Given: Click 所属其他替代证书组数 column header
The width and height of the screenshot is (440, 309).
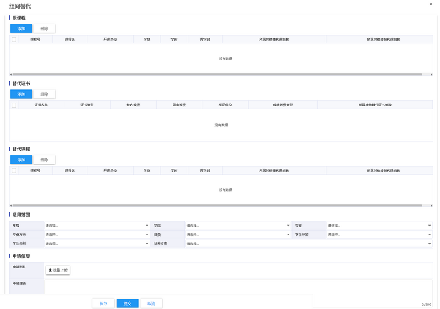Looking at the screenshot, I should pyautogui.click(x=375, y=105).
